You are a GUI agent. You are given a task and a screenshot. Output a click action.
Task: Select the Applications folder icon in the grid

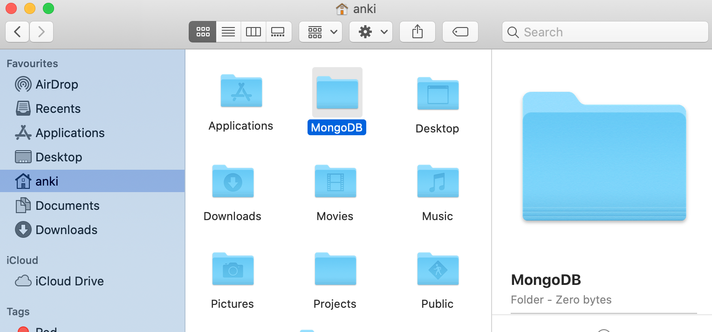click(x=241, y=91)
